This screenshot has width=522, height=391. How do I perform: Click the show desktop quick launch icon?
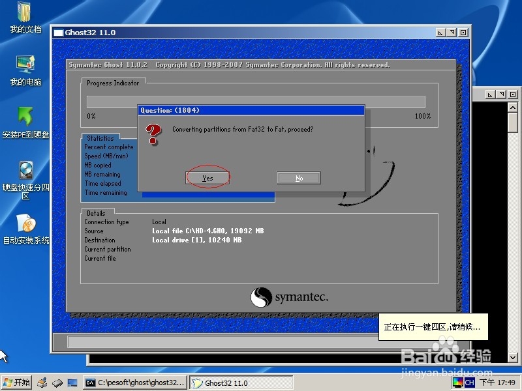(72, 383)
